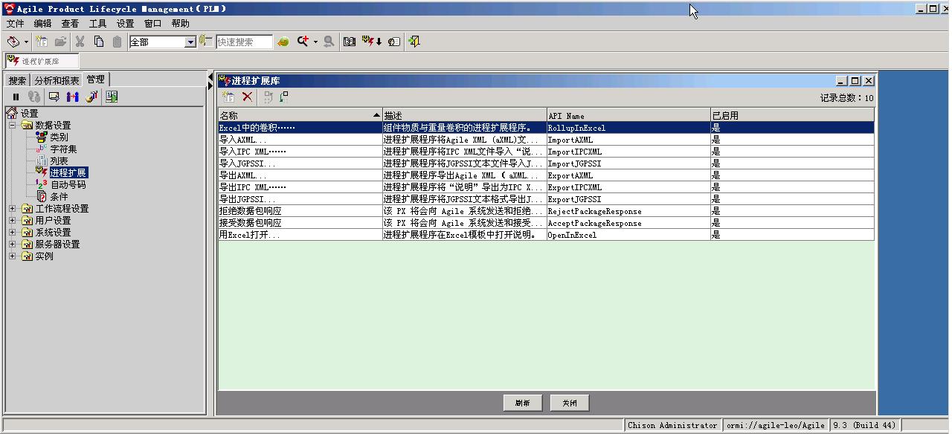Viewport: 952px width, 434px height.
Task: Expand the 用户设置 tree node
Action: [x=12, y=221]
